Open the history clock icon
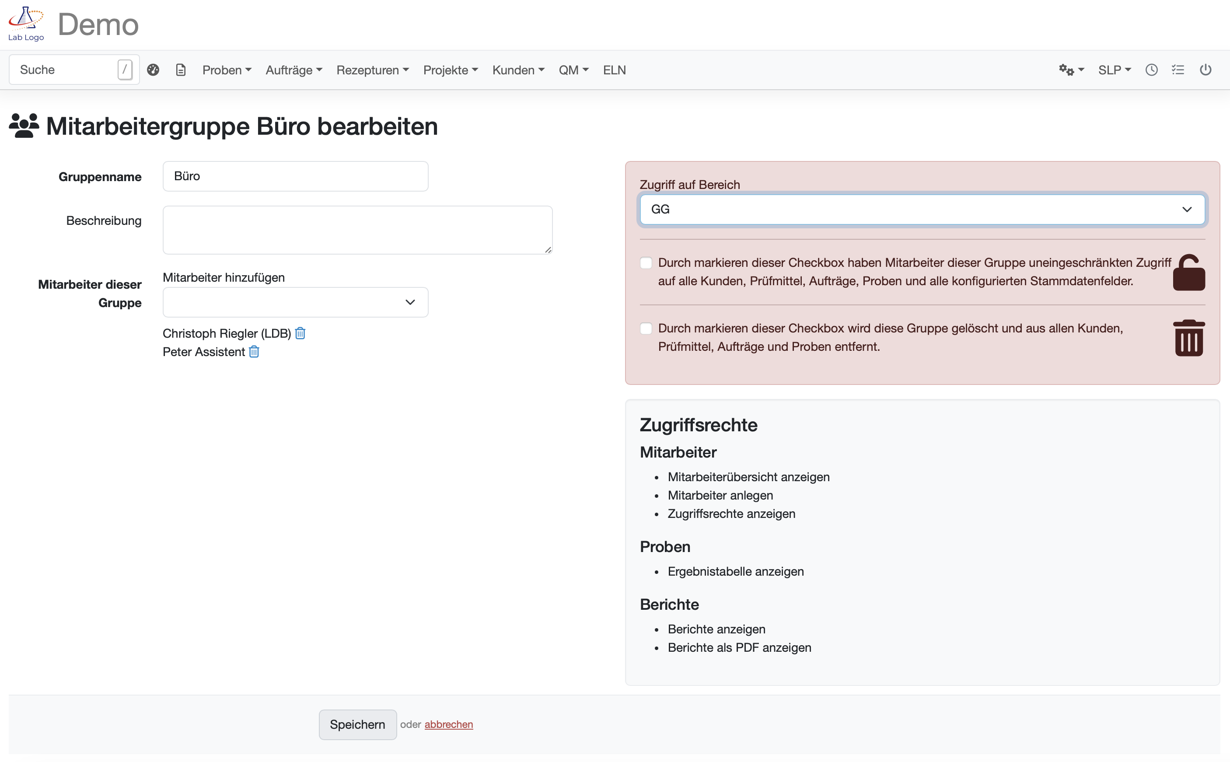The height and width of the screenshot is (762, 1230). [x=1151, y=70]
